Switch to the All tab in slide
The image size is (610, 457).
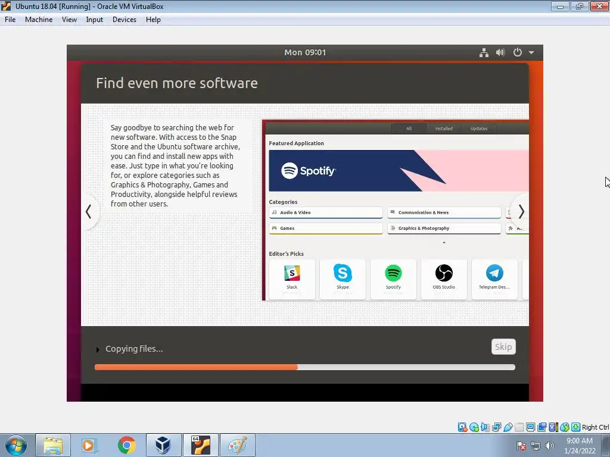coord(409,129)
